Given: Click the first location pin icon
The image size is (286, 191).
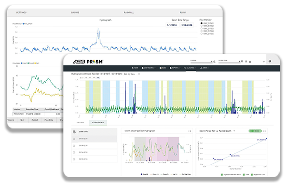Looking at the screenshot, I should (242, 62).
